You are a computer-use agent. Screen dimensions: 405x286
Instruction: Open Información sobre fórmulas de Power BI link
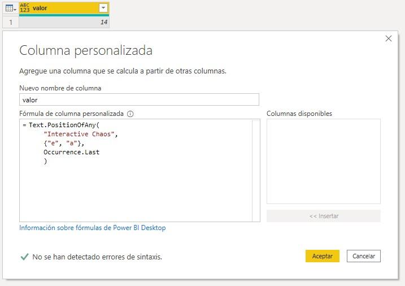tap(93, 228)
